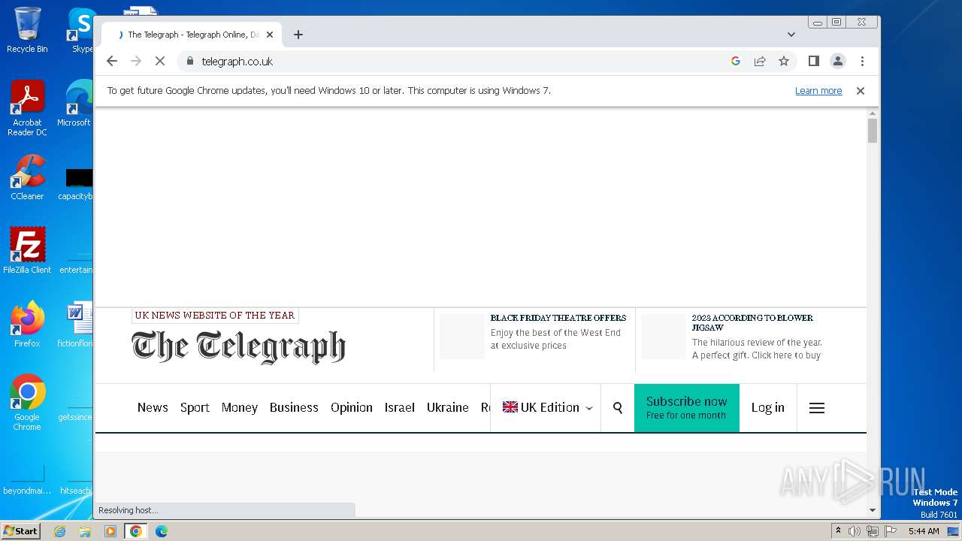Open Windows Media Player from taskbar
The height and width of the screenshot is (541, 962).
coord(110,531)
